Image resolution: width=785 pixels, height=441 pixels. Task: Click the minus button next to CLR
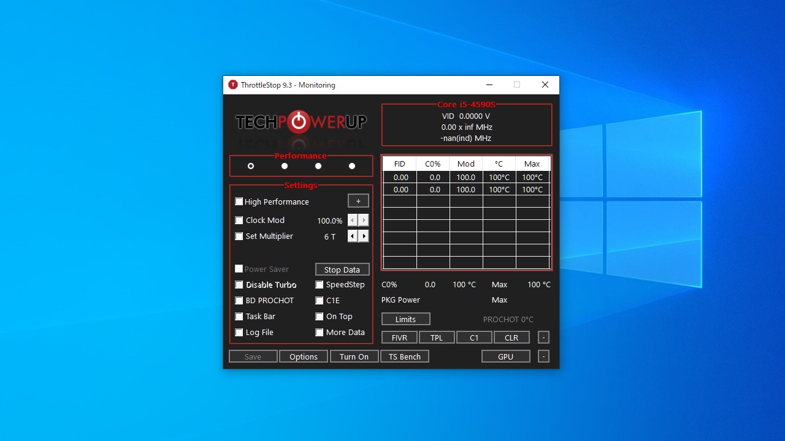pyautogui.click(x=543, y=337)
